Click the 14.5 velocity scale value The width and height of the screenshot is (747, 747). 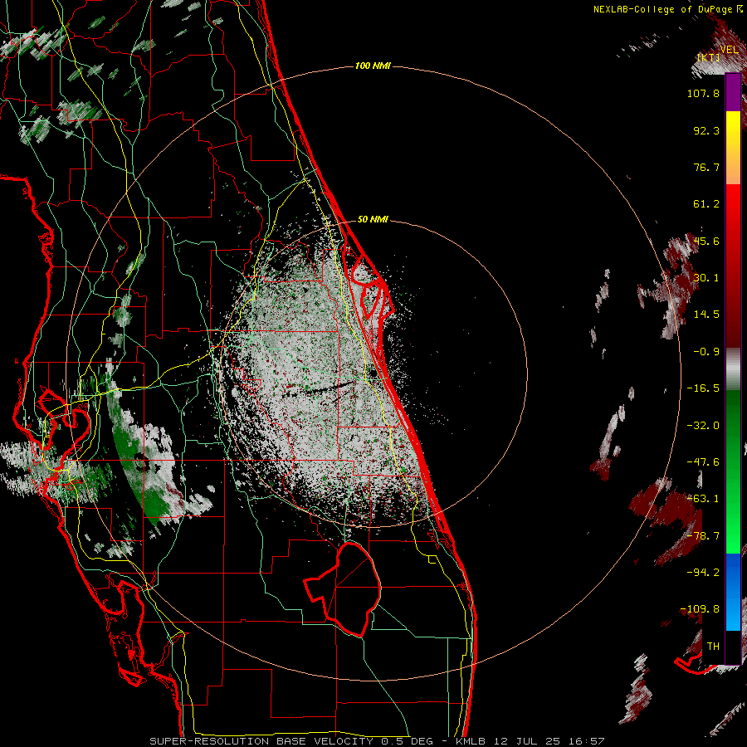(706, 315)
